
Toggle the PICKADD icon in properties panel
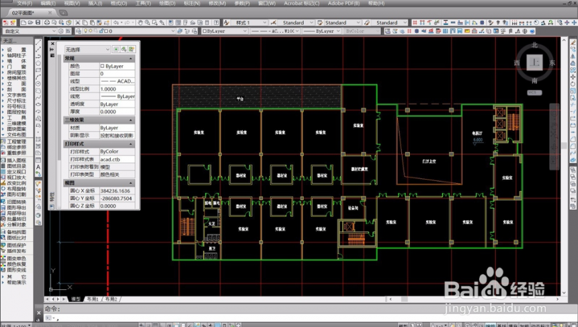point(116,49)
